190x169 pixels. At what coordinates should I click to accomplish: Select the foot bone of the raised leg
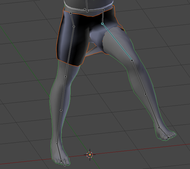164,132
